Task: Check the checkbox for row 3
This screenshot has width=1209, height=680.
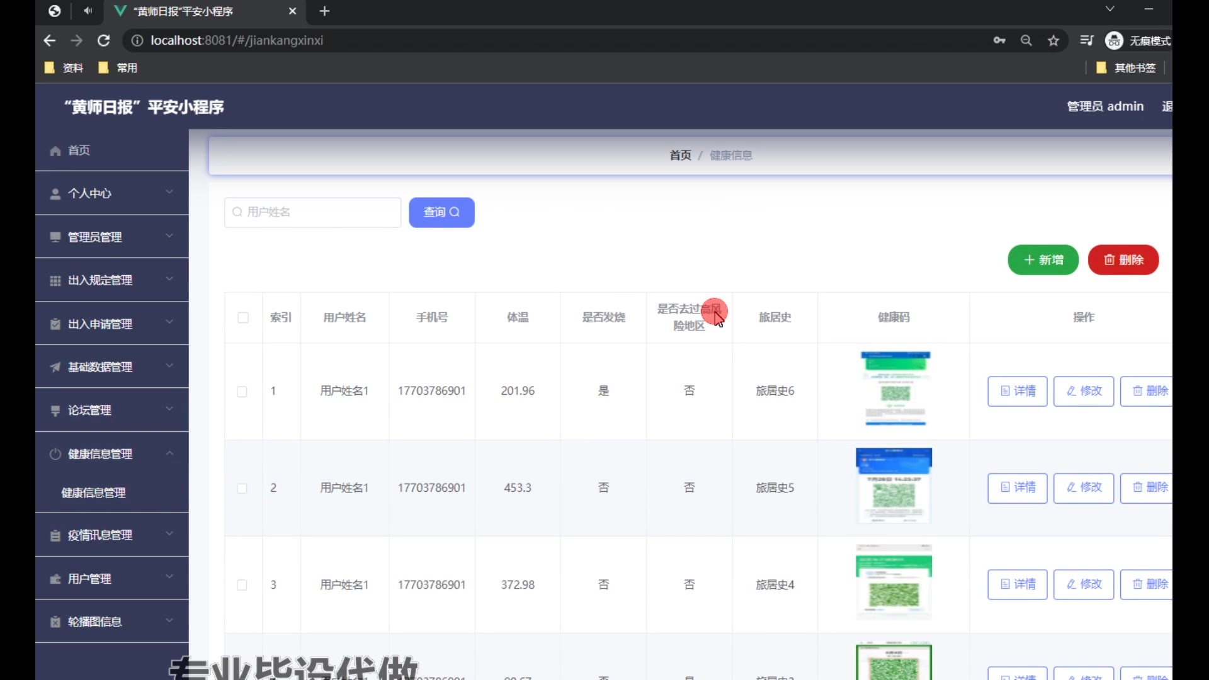Action: [242, 585]
